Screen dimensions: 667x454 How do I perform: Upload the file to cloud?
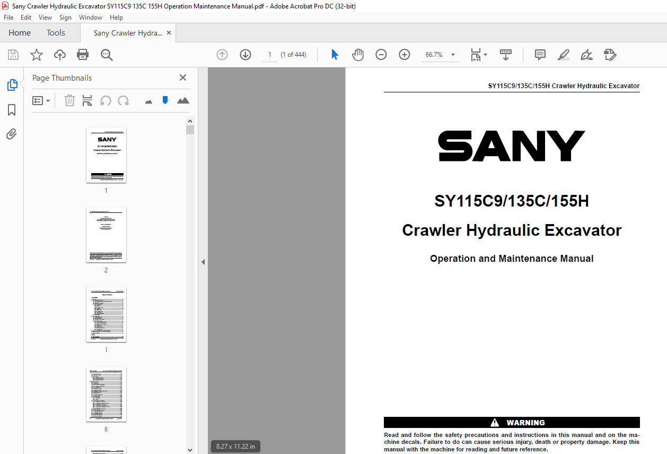[60, 55]
